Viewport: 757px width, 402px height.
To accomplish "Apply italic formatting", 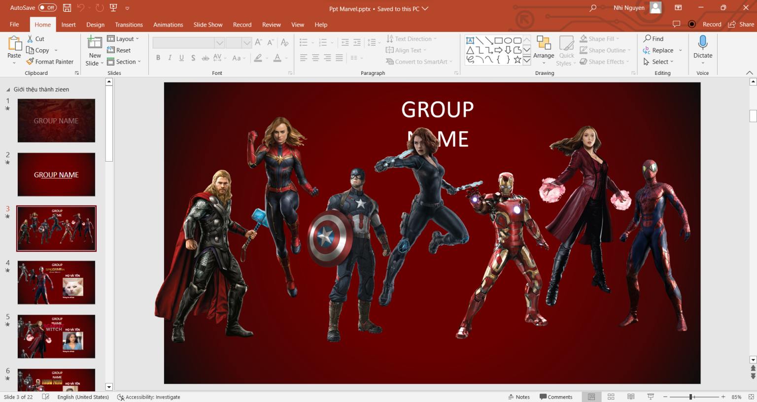I will (170, 58).
